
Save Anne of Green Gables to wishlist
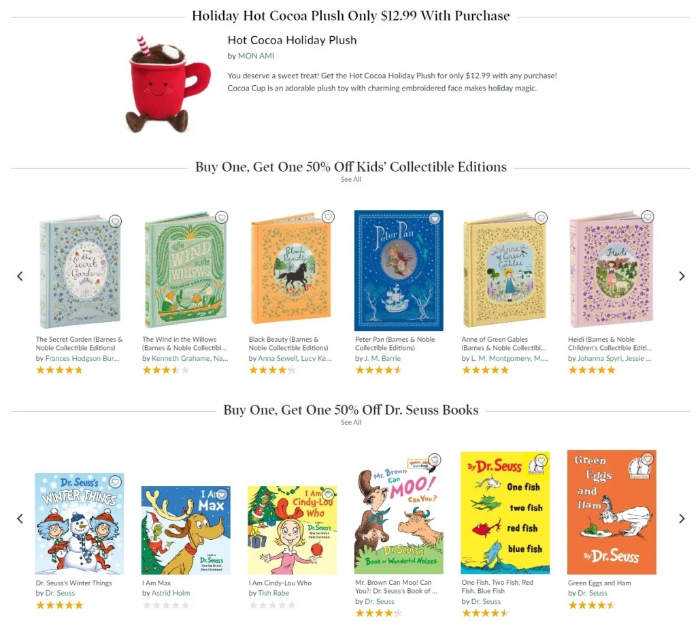541,218
